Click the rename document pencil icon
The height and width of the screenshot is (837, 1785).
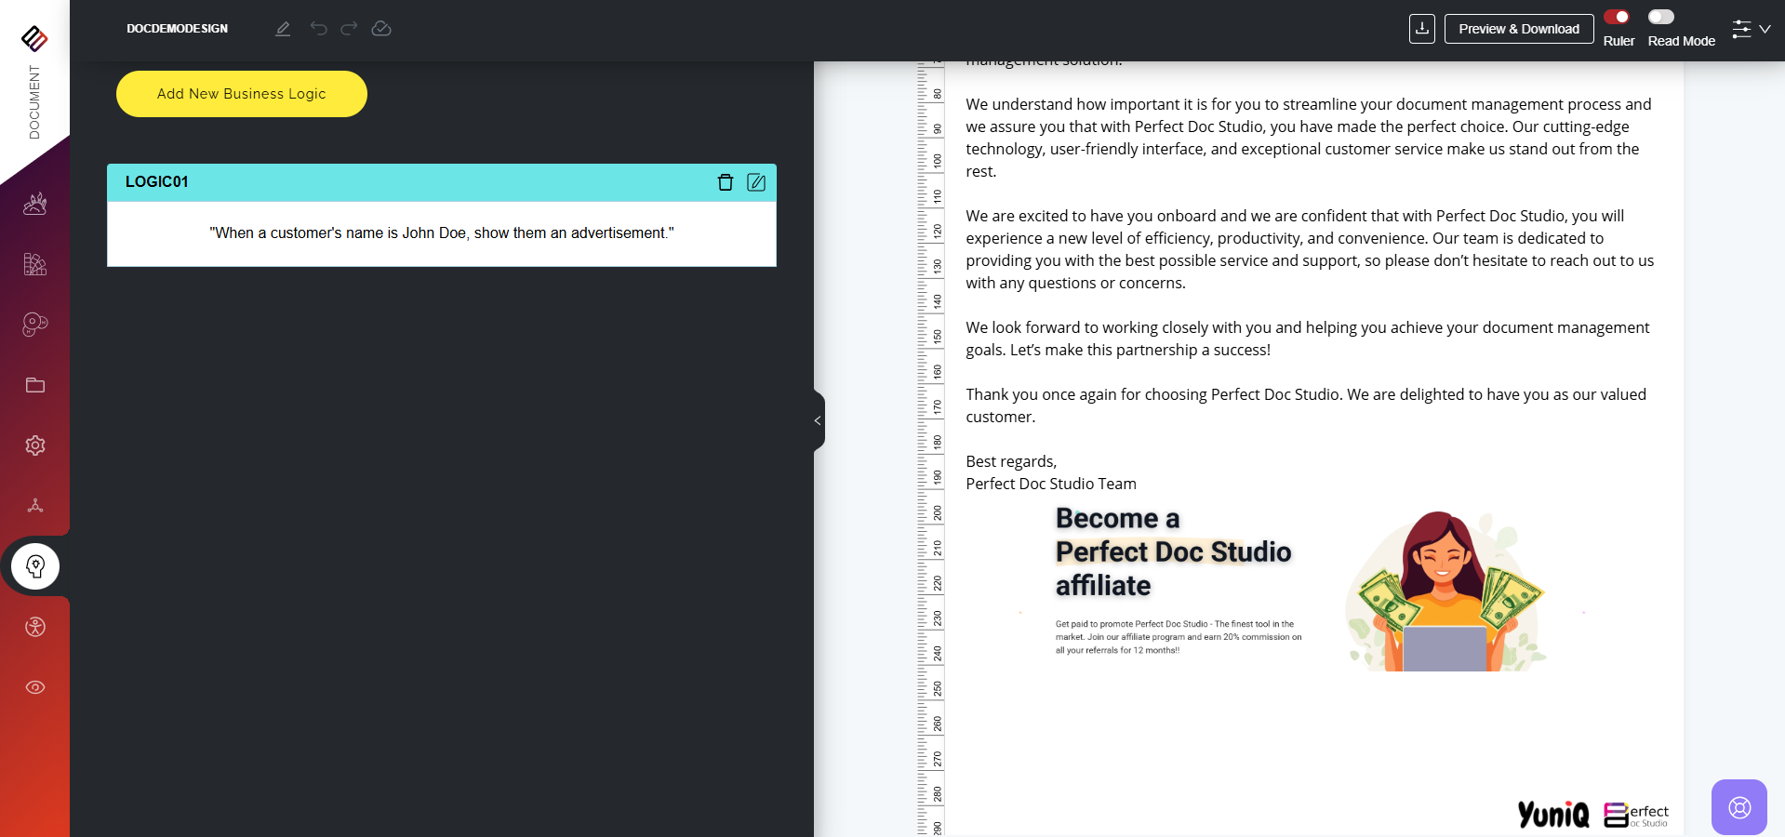(x=283, y=29)
